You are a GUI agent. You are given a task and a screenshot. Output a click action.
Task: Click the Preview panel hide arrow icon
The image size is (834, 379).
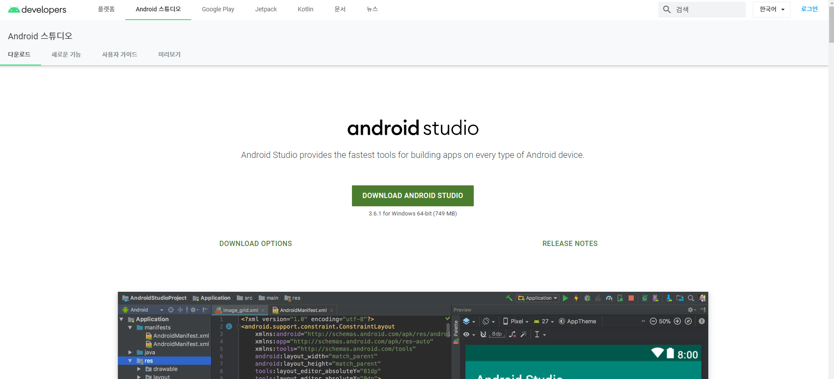click(703, 310)
